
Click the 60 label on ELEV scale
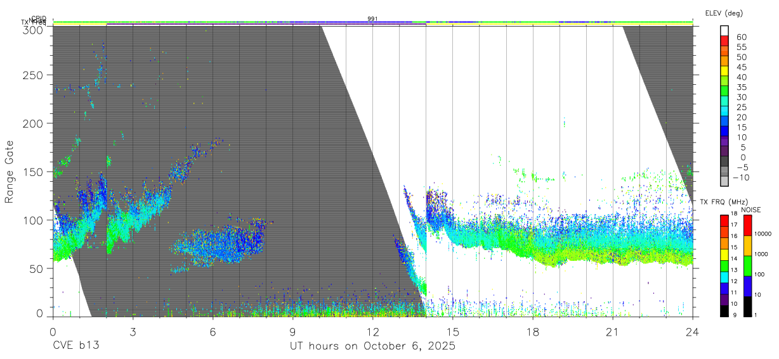(740, 37)
